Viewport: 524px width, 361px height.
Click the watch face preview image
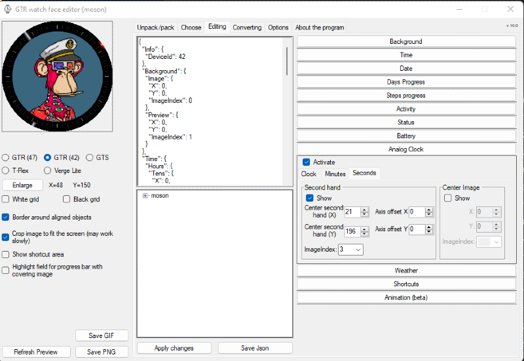coord(57,76)
